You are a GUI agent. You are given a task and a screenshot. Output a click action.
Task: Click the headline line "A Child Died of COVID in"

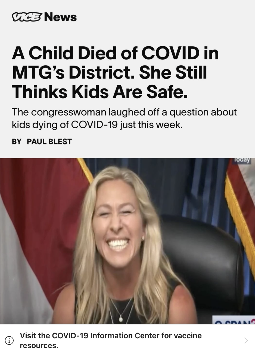115,53
